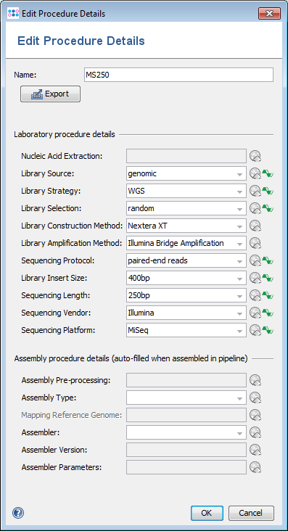Screen dimensions: 288x531
Task: Click the round icon next to Library Construction Method
Action: pos(255,226)
